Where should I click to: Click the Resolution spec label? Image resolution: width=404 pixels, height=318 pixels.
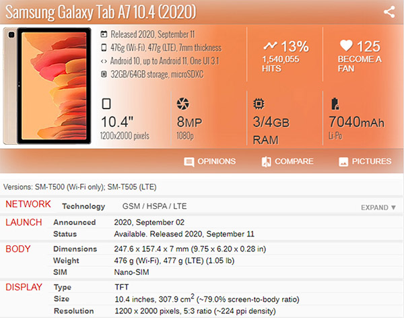[74, 312]
